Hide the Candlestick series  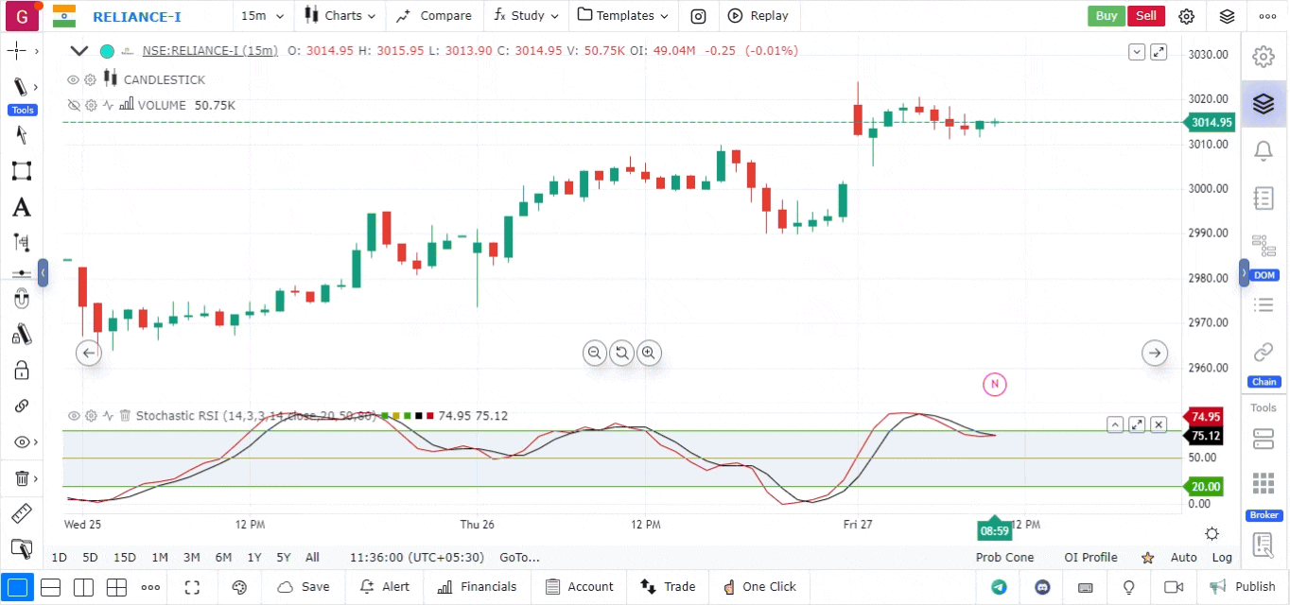pos(73,80)
